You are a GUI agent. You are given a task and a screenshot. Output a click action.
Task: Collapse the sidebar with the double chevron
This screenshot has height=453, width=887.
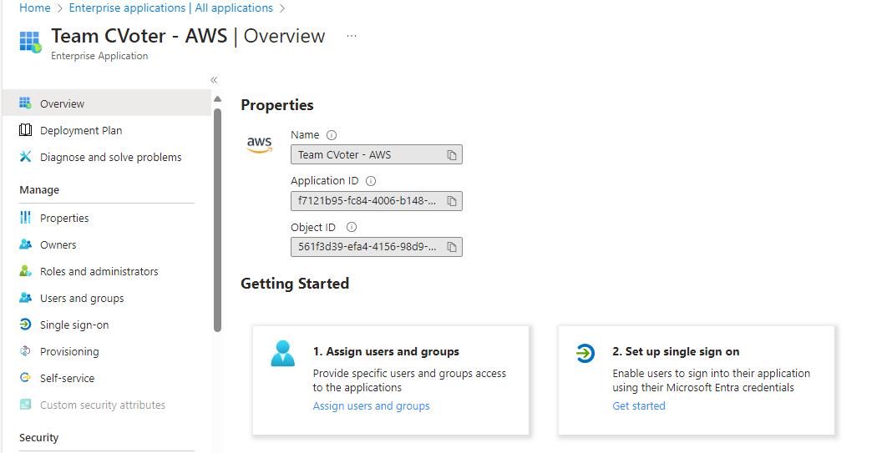(214, 80)
